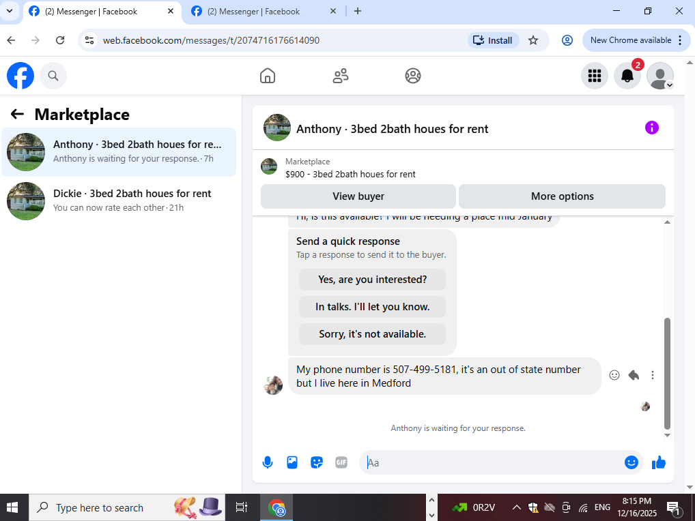This screenshot has height=521, width=695.
Task: Send quick response 'Yes, are you interested?'
Action: [x=372, y=280]
